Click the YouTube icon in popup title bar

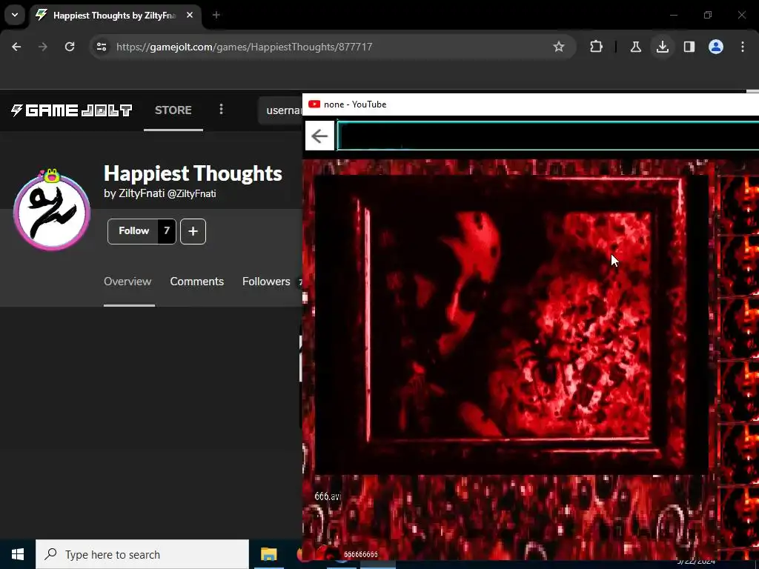click(x=314, y=104)
